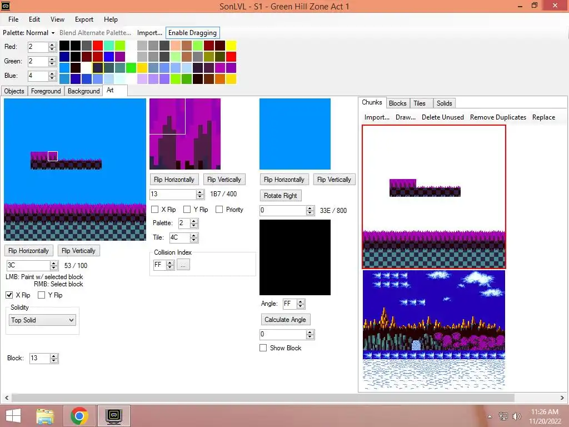Toggle block Y Flip checkbox
The width and height of the screenshot is (569, 427).
[x=187, y=210]
